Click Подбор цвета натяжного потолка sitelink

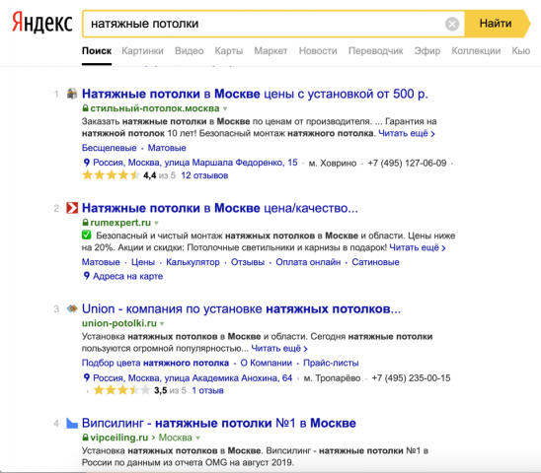coord(155,363)
